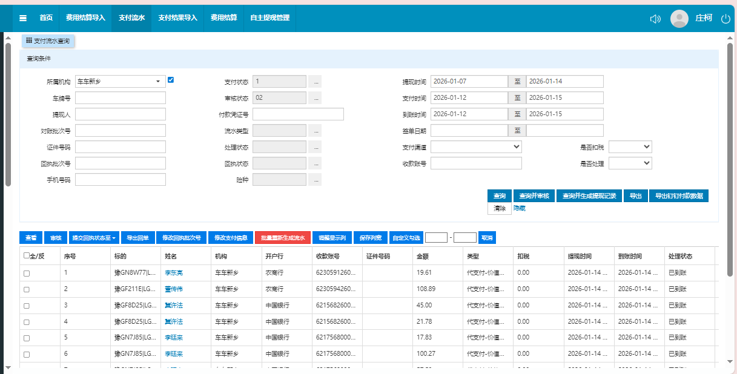Open the hamburger menu in top bar
This screenshot has width=737, height=374.
point(23,18)
